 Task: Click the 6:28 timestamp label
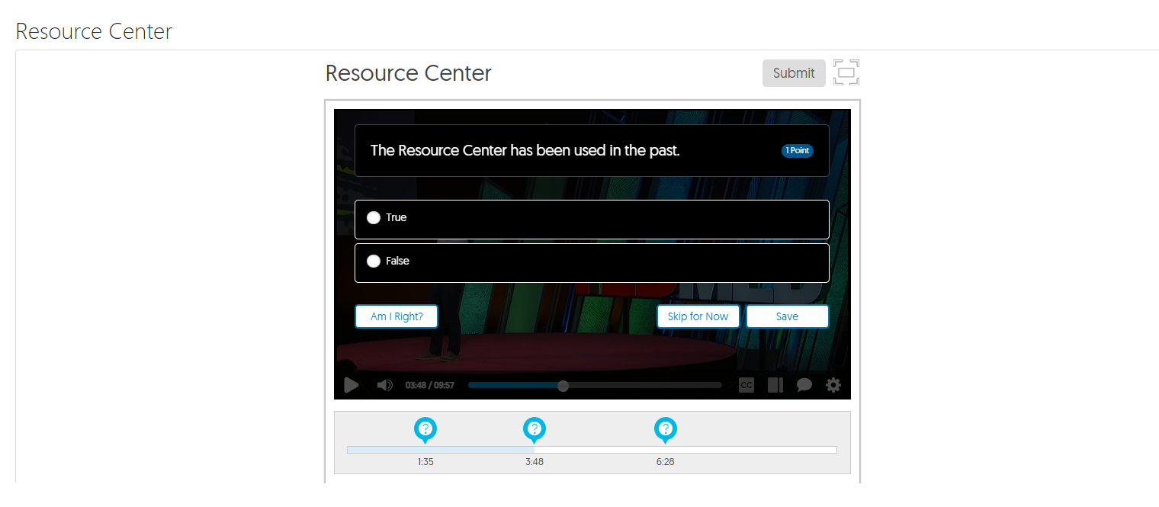point(666,462)
